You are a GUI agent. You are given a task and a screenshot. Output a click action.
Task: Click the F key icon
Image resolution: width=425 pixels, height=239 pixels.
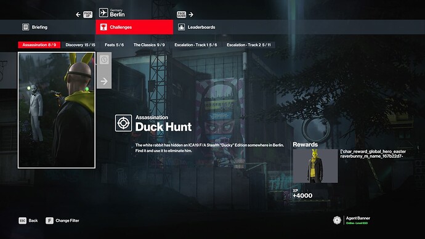click(49, 221)
